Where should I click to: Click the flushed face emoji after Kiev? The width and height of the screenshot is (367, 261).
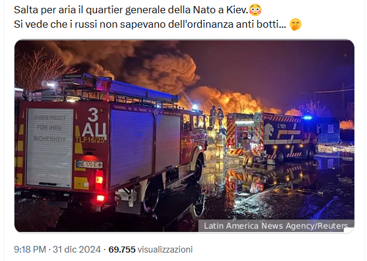click(255, 10)
